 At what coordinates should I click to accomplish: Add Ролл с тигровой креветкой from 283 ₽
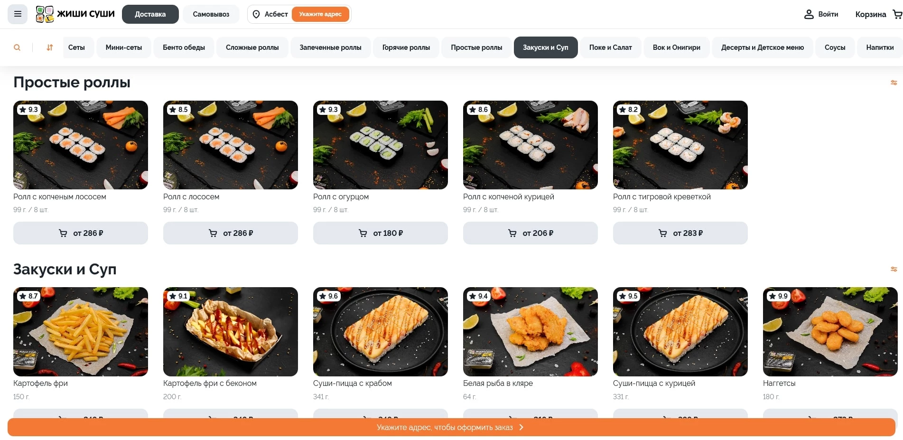pos(680,233)
